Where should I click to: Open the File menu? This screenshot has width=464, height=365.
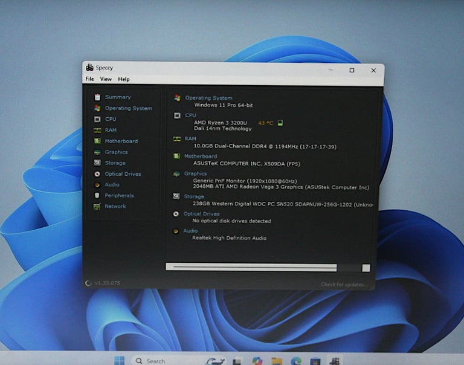89,79
